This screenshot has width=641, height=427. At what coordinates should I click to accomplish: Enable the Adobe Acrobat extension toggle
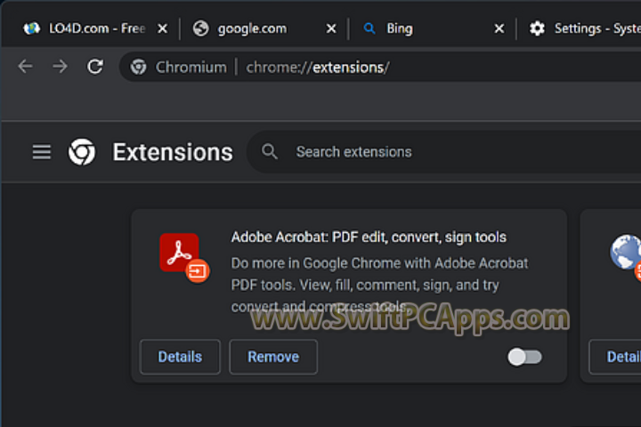(525, 357)
